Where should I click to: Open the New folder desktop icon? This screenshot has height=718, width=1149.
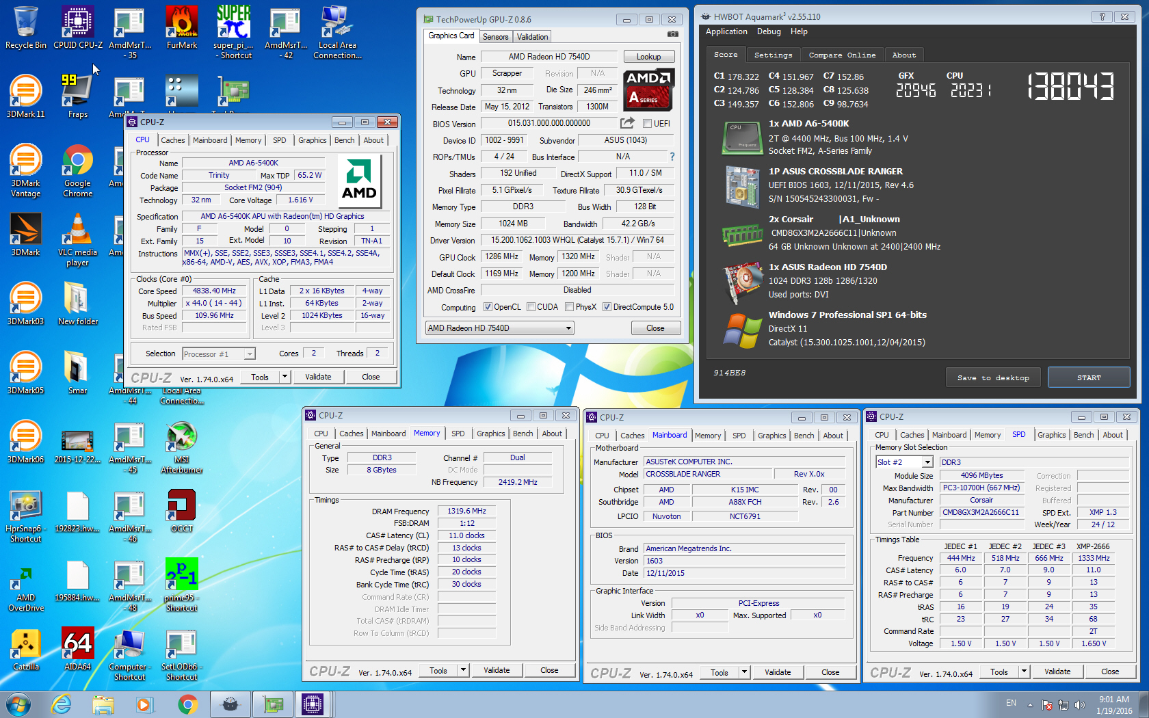(78, 304)
